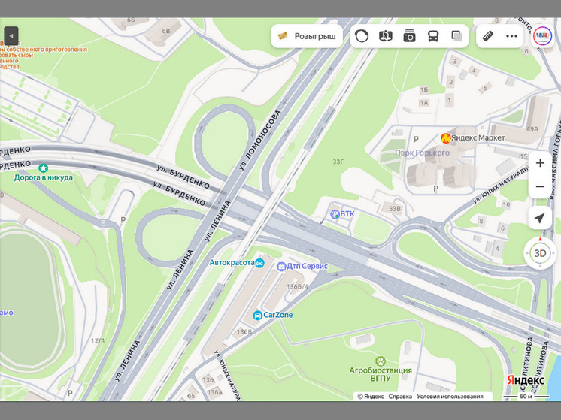The image size is (561, 420).
Task: Select the ruler distance tool
Action: 488,36
